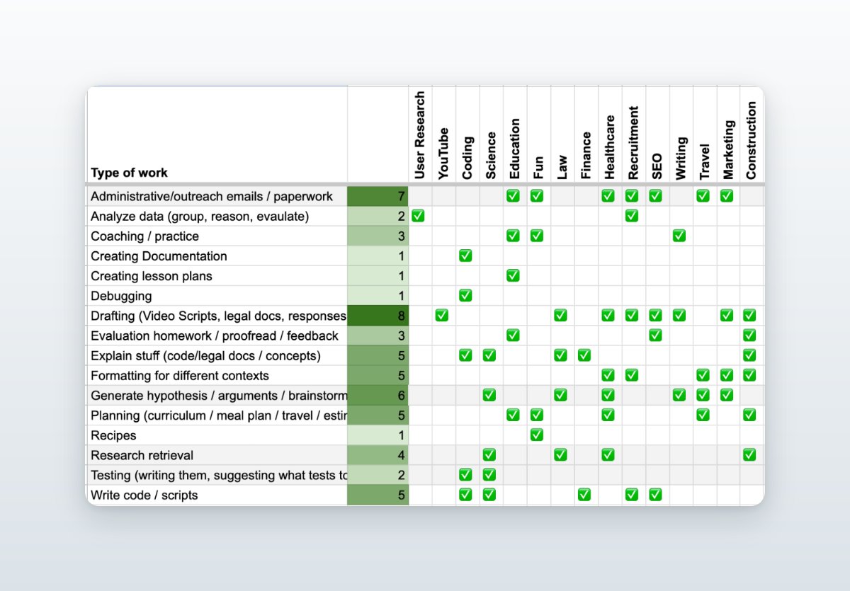Toggle Writing checkbox in Coaching / practice row
850x591 pixels.
679,236
